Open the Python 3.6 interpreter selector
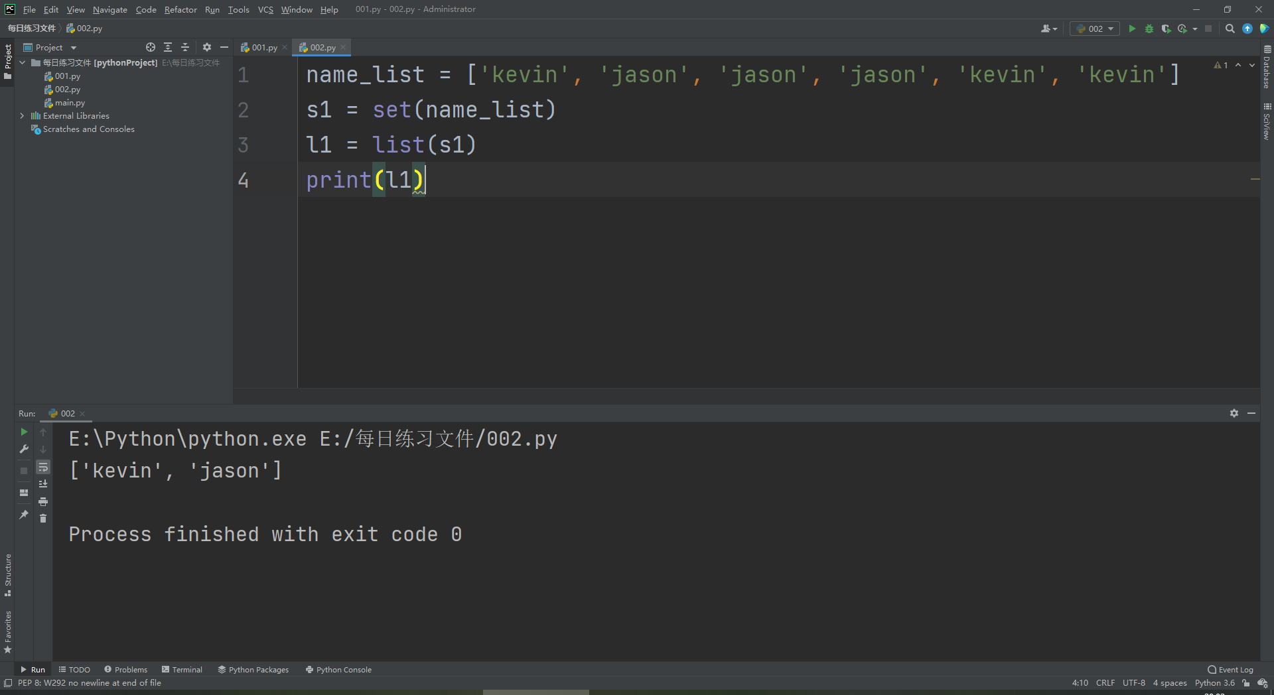1274x695 pixels. pos(1215,683)
